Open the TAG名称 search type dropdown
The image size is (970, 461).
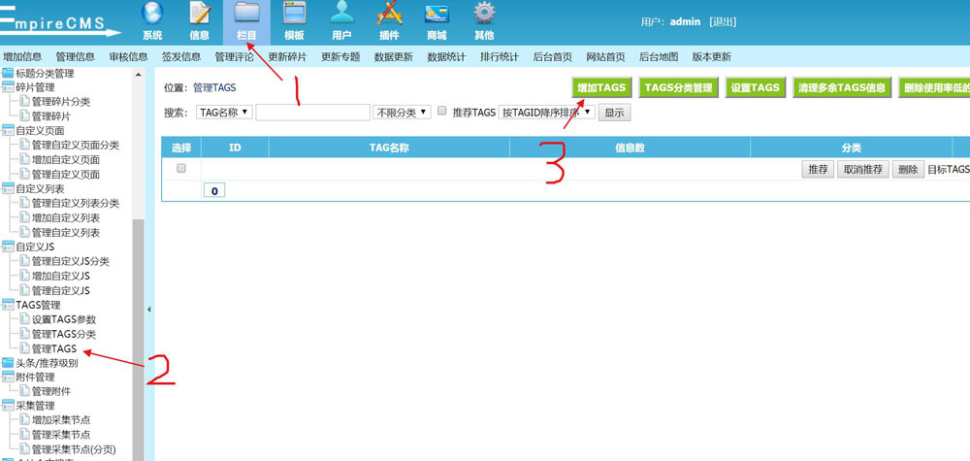coord(223,113)
